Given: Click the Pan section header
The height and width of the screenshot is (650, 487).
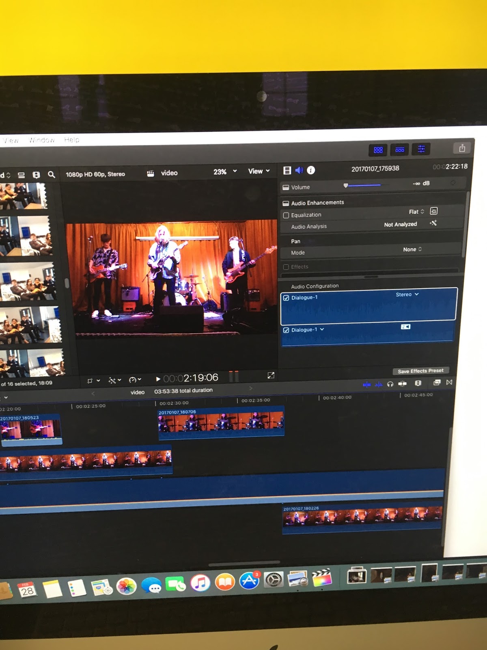Looking at the screenshot, I should [x=295, y=241].
